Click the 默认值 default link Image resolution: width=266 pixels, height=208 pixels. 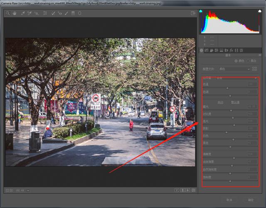(x=235, y=102)
